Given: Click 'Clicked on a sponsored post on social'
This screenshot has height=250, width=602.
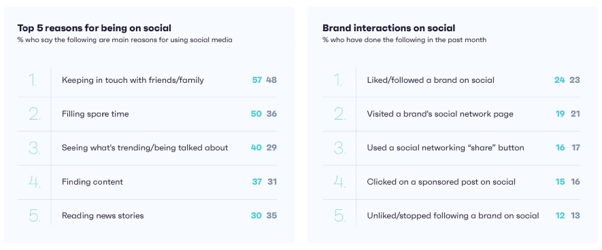Looking at the screenshot, I should pyautogui.click(x=441, y=182).
